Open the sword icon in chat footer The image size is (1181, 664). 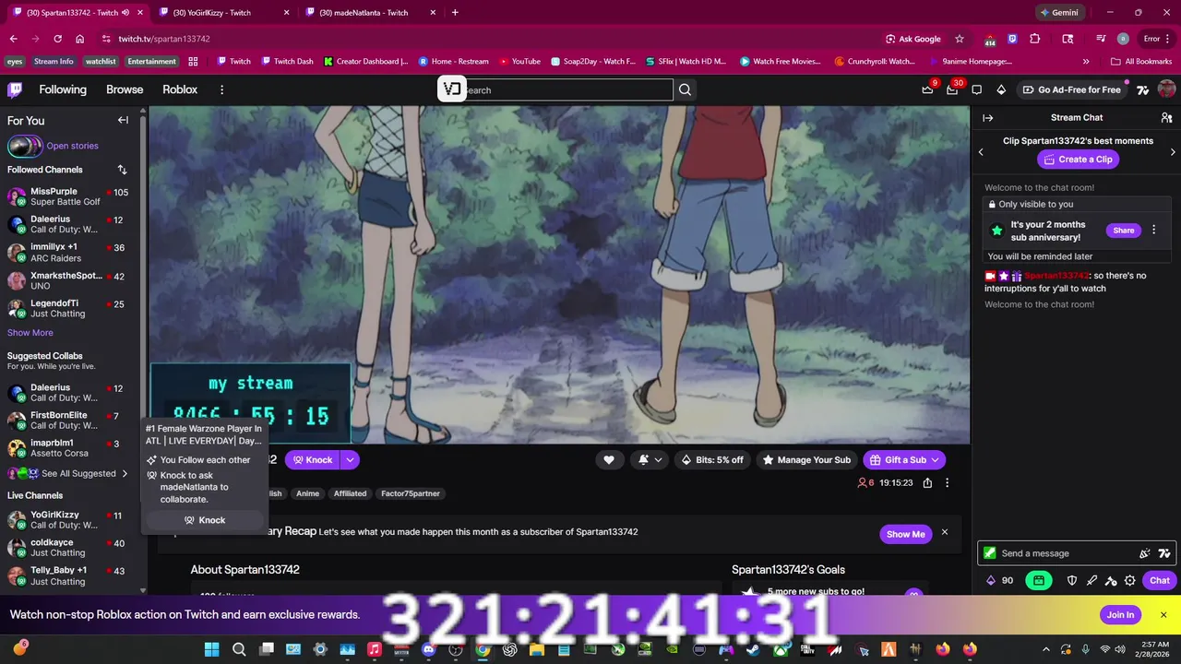(x=1092, y=580)
